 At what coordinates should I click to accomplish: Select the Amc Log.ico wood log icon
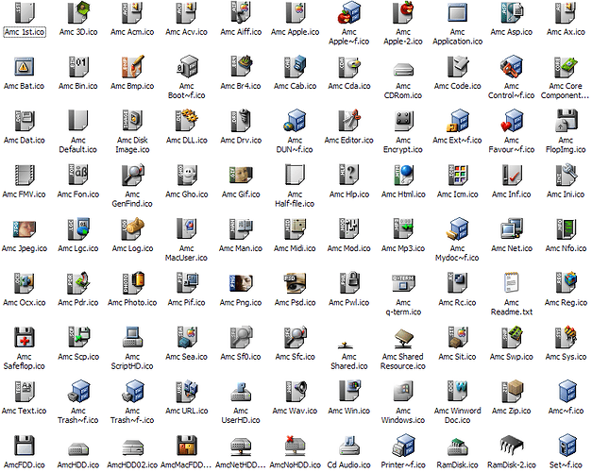pyautogui.click(x=132, y=229)
